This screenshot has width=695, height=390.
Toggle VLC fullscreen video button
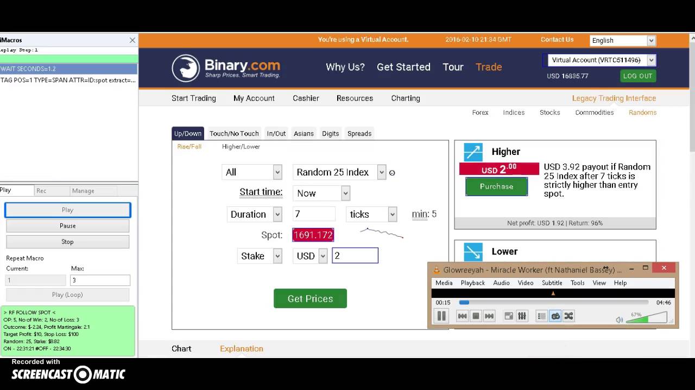point(509,316)
